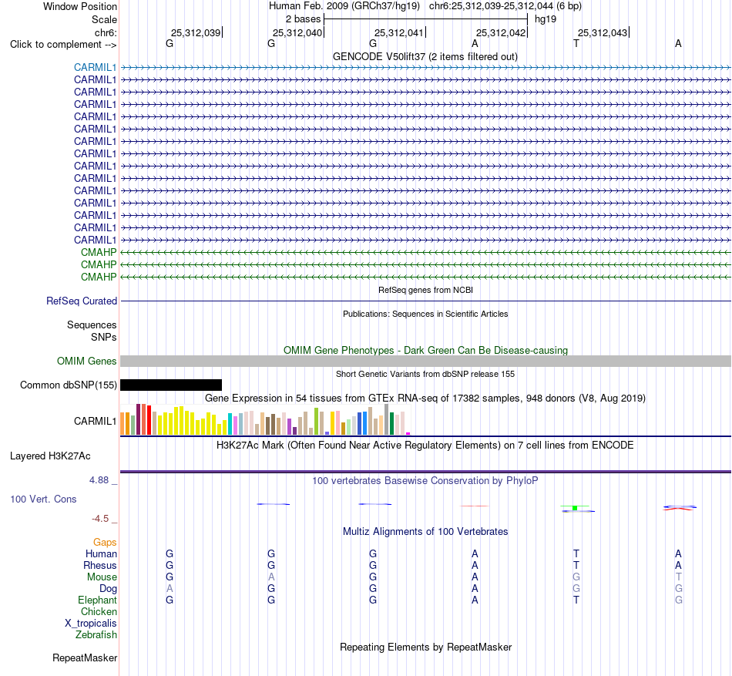Click the RefSeq Curated track label
The height and width of the screenshot is (676, 732).
81,301
